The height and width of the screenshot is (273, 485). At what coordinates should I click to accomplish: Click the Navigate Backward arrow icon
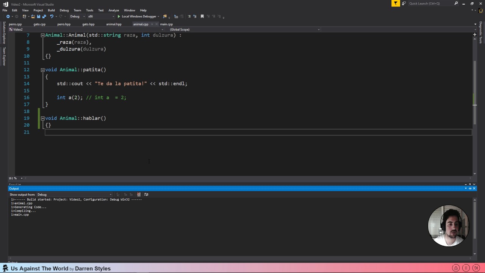[x=8, y=16]
